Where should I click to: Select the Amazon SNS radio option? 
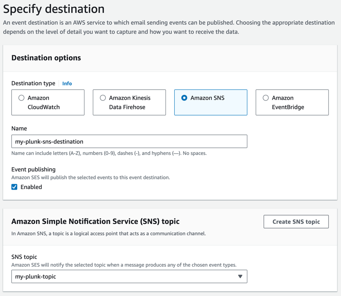(x=184, y=98)
